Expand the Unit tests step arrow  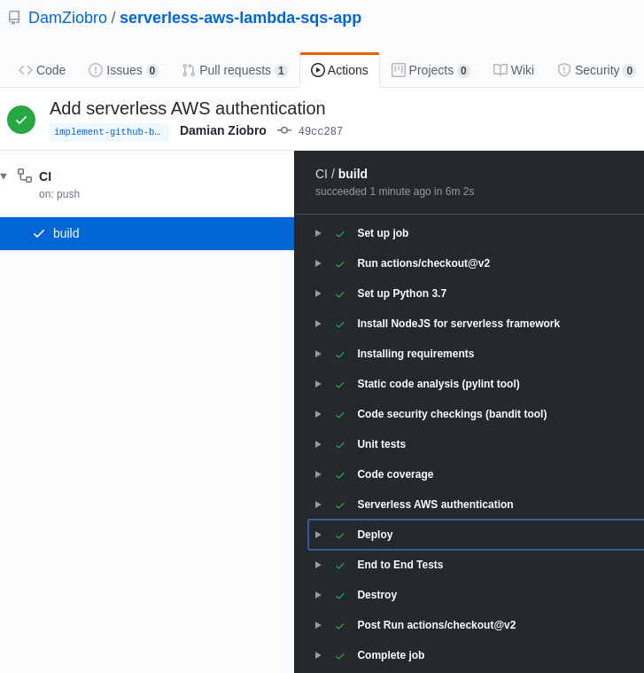pyautogui.click(x=318, y=444)
